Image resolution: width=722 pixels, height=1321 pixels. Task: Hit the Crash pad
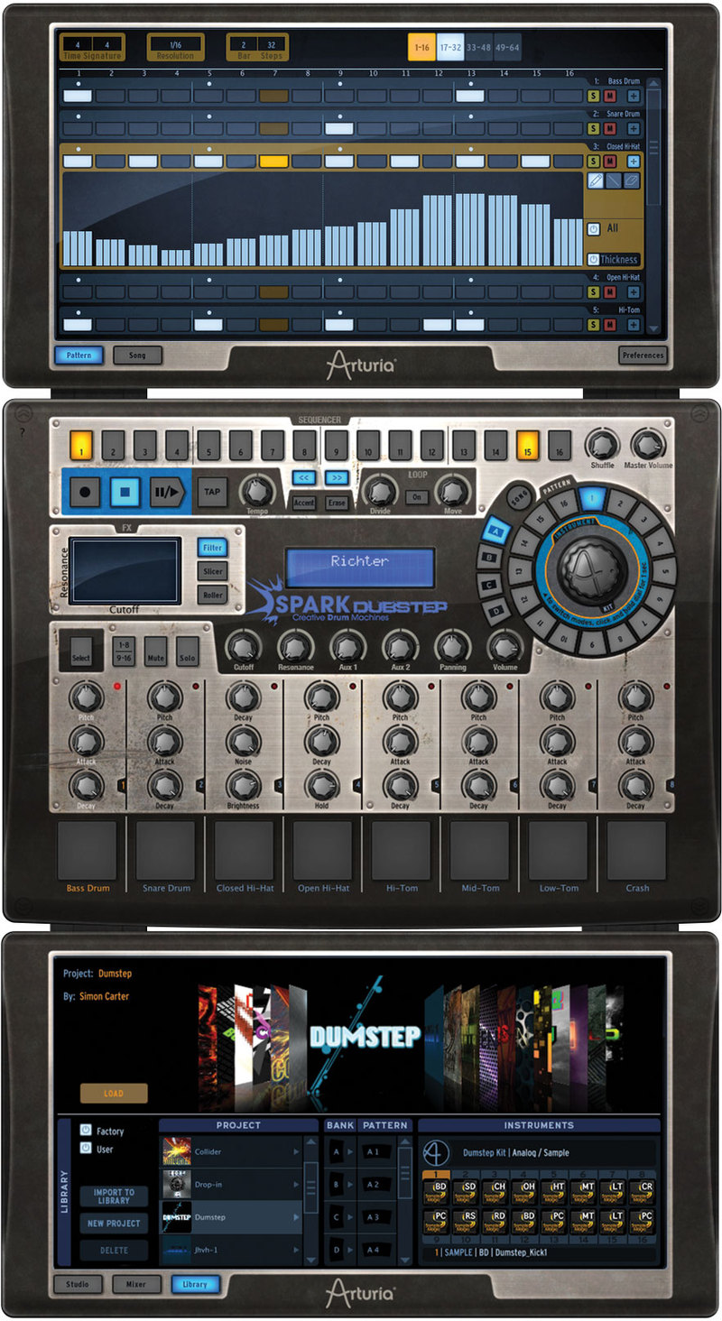636,850
